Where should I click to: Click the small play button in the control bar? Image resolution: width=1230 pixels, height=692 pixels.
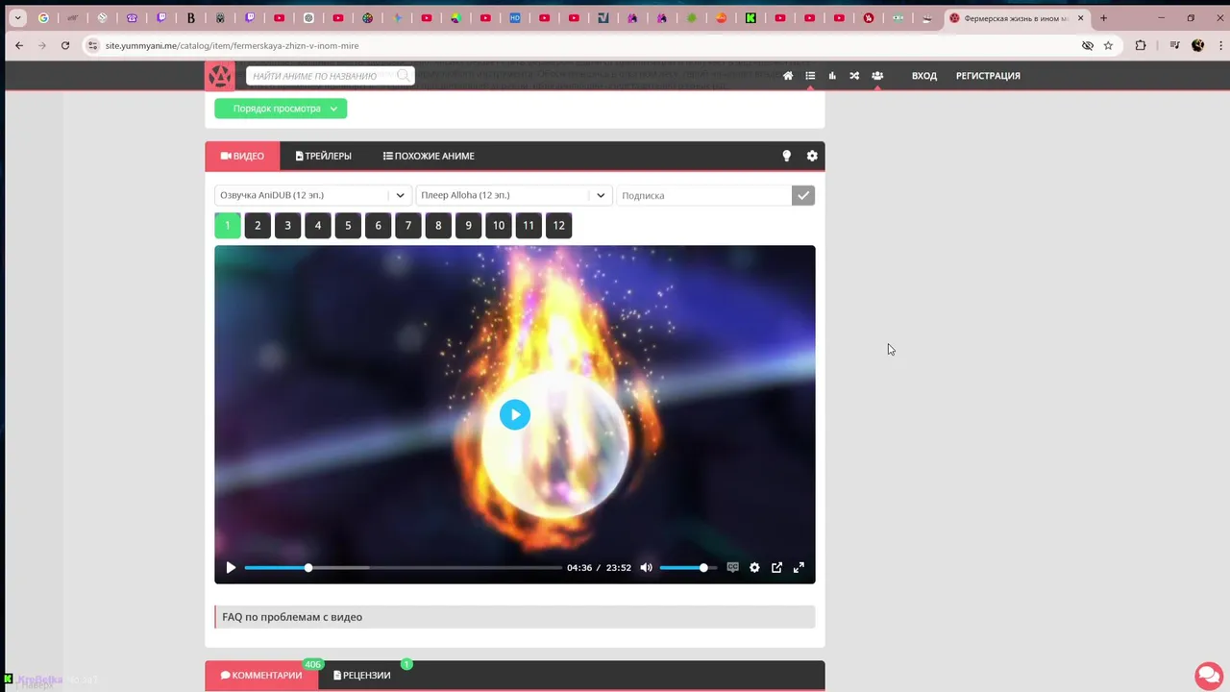[x=231, y=567]
